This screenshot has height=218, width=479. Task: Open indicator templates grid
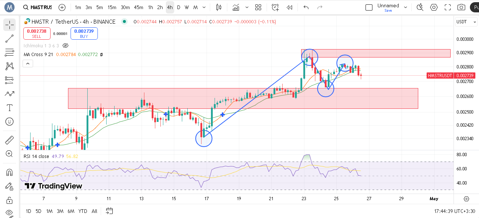pos(258,7)
